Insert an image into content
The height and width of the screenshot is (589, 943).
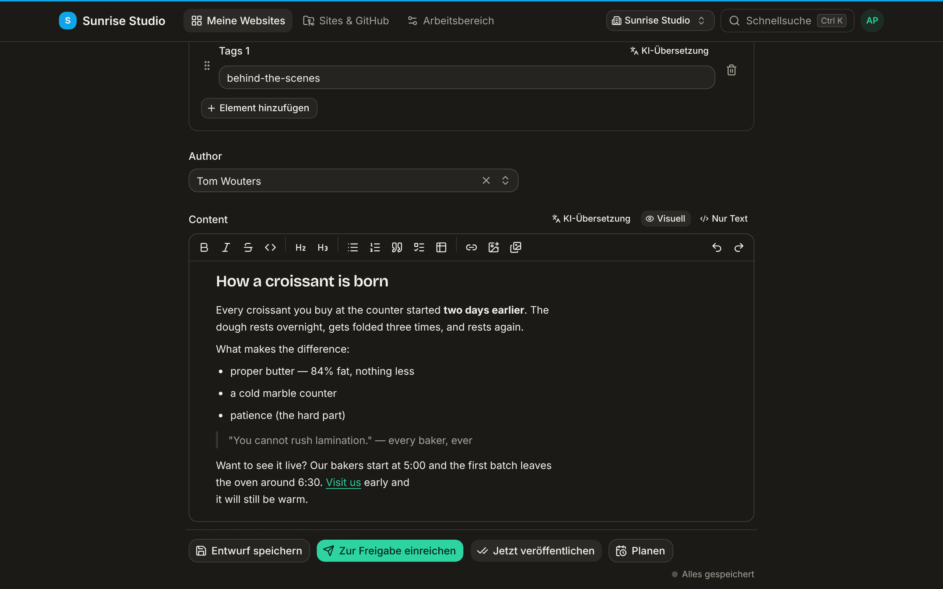point(494,247)
